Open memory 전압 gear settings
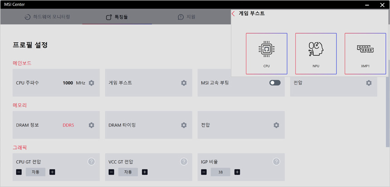 [276, 125]
